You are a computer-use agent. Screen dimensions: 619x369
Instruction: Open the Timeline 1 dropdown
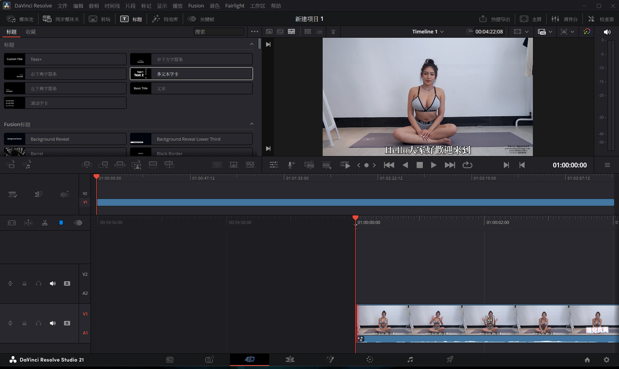428,31
